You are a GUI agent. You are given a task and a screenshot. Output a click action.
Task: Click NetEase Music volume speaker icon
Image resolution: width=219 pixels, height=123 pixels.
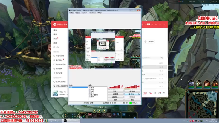(x=155, y=93)
